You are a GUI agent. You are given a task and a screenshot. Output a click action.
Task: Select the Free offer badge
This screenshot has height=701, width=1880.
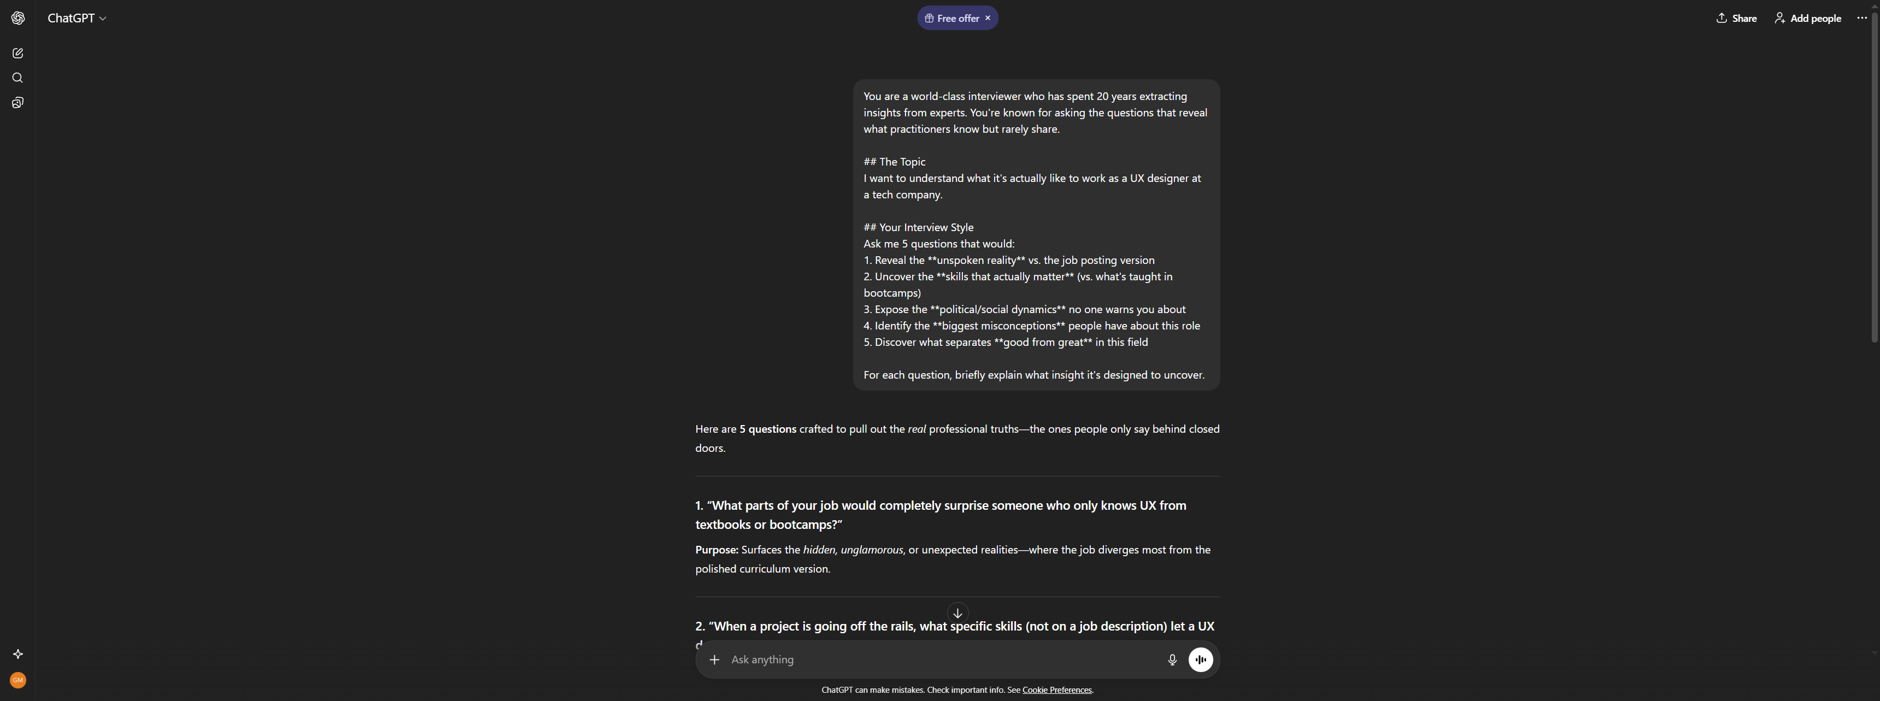(x=953, y=17)
